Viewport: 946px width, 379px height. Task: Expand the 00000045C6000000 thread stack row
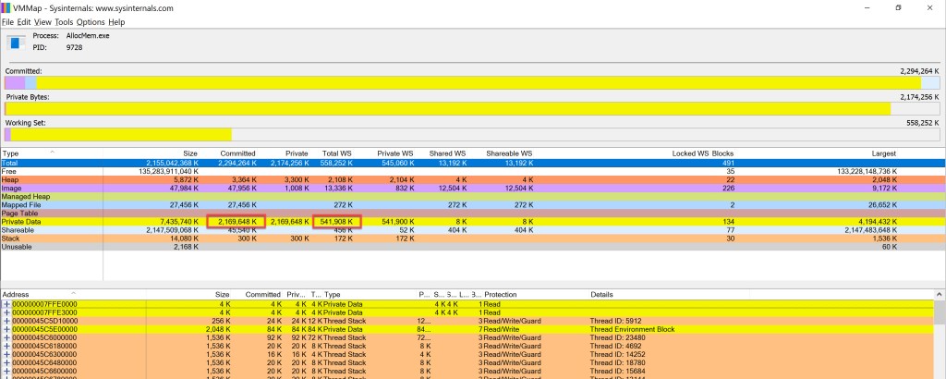click(7, 336)
